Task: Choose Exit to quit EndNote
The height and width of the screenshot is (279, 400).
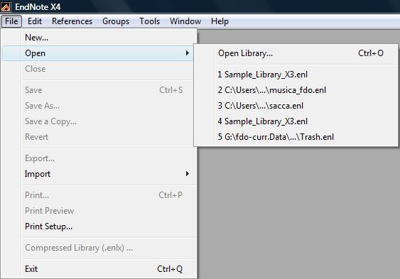Action: click(x=99, y=269)
